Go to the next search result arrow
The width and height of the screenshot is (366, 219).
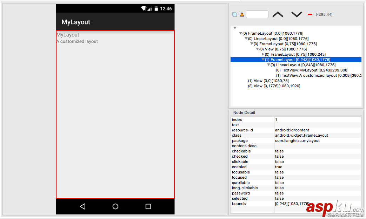(x=297, y=14)
